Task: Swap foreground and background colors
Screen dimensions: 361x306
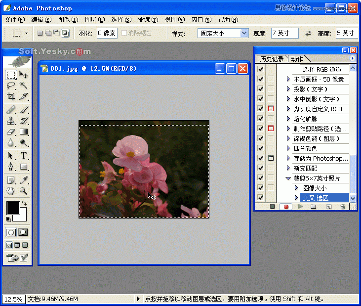Action: click(x=24, y=204)
